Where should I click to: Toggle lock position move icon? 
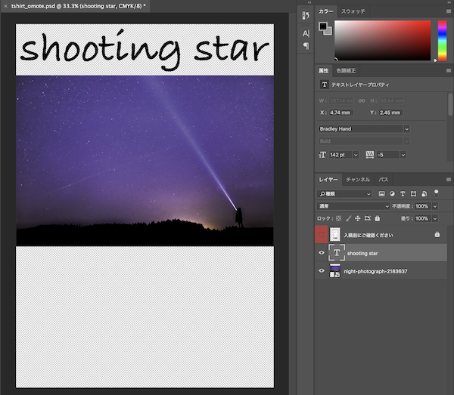pyautogui.click(x=358, y=218)
